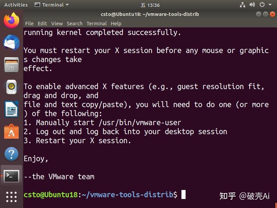Select the Terminal icon in the dock
Screen dimensions: 277x208
(11, 176)
